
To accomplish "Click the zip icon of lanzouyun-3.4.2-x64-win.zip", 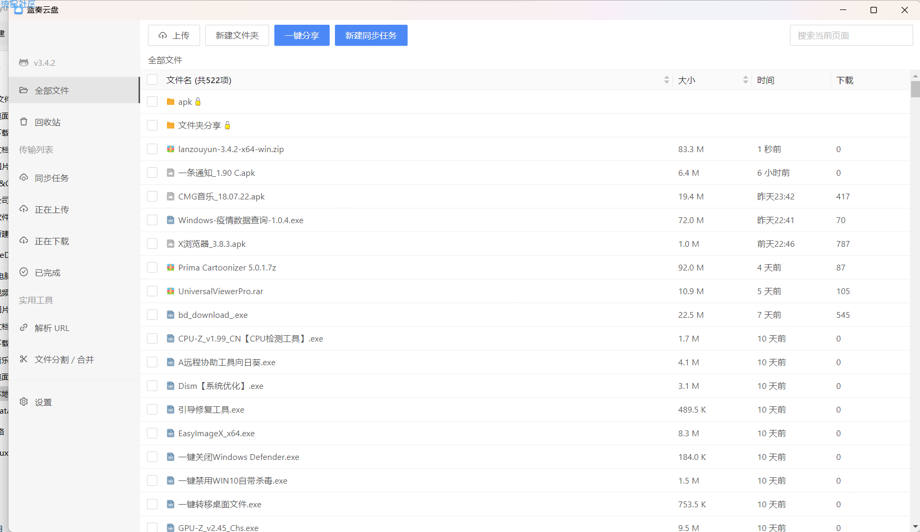I will [x=171, y=149].
